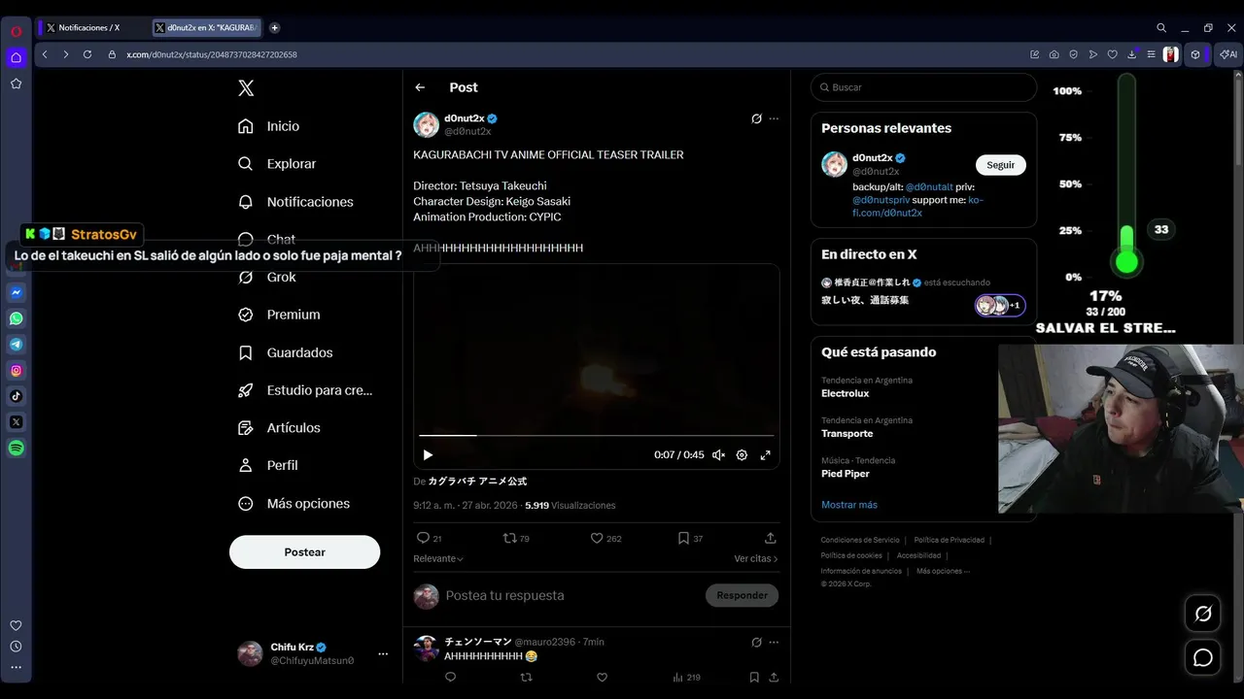Open the sidebar history clock icon
This screenshot has height=699, width=1244.
[x=16, y=647]
